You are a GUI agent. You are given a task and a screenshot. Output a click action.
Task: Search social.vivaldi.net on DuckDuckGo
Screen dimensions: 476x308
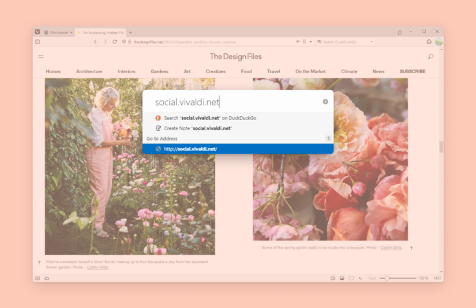238,118
